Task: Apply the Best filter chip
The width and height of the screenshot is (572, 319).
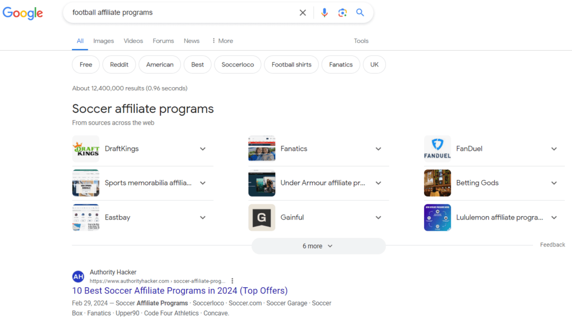Action: pyautogui.click(x=197, y=65)
